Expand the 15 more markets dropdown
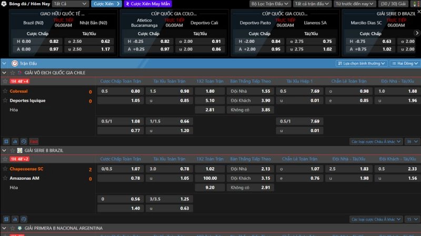The image size is (421, 236). [x=412, y=219]
